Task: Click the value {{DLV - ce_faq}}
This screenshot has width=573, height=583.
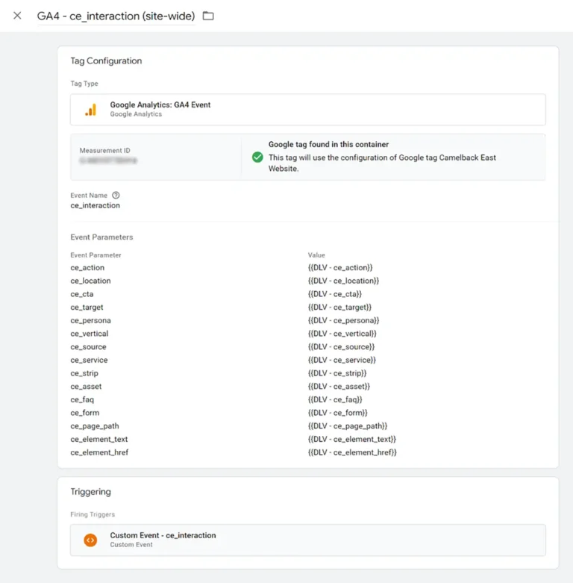Action: [x=335, y=399]
